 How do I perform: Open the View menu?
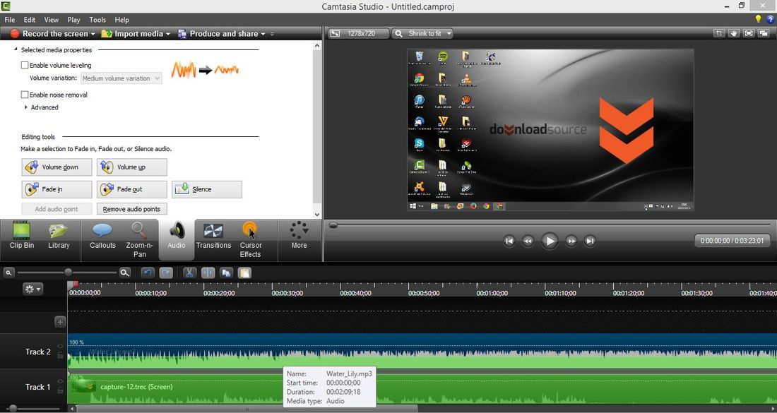coord(52,20)
